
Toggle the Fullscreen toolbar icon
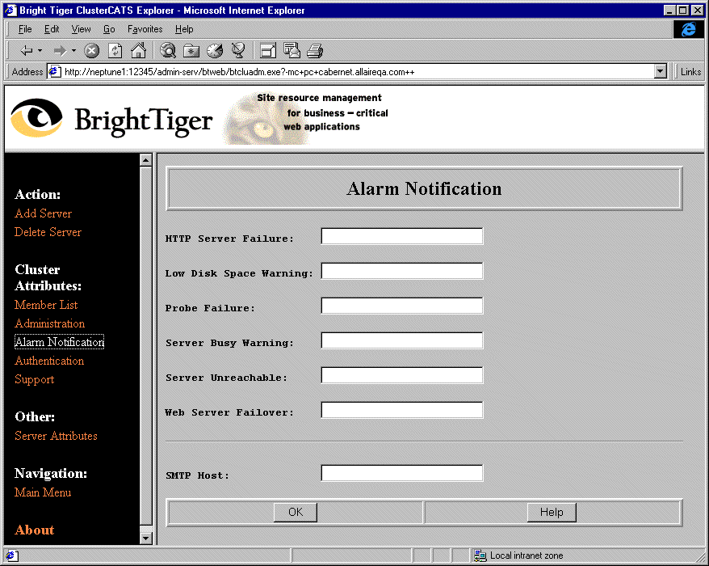pos(268,51)
